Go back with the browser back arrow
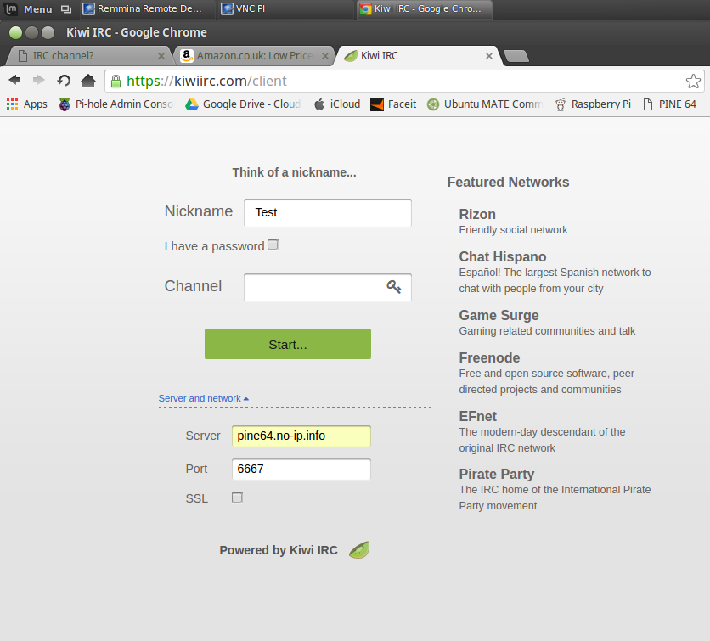This screenshot has width=710, height=641. point(14,81)
